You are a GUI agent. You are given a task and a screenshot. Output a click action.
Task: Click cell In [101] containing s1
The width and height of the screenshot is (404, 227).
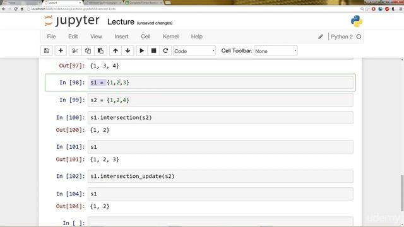pos(220,147)
